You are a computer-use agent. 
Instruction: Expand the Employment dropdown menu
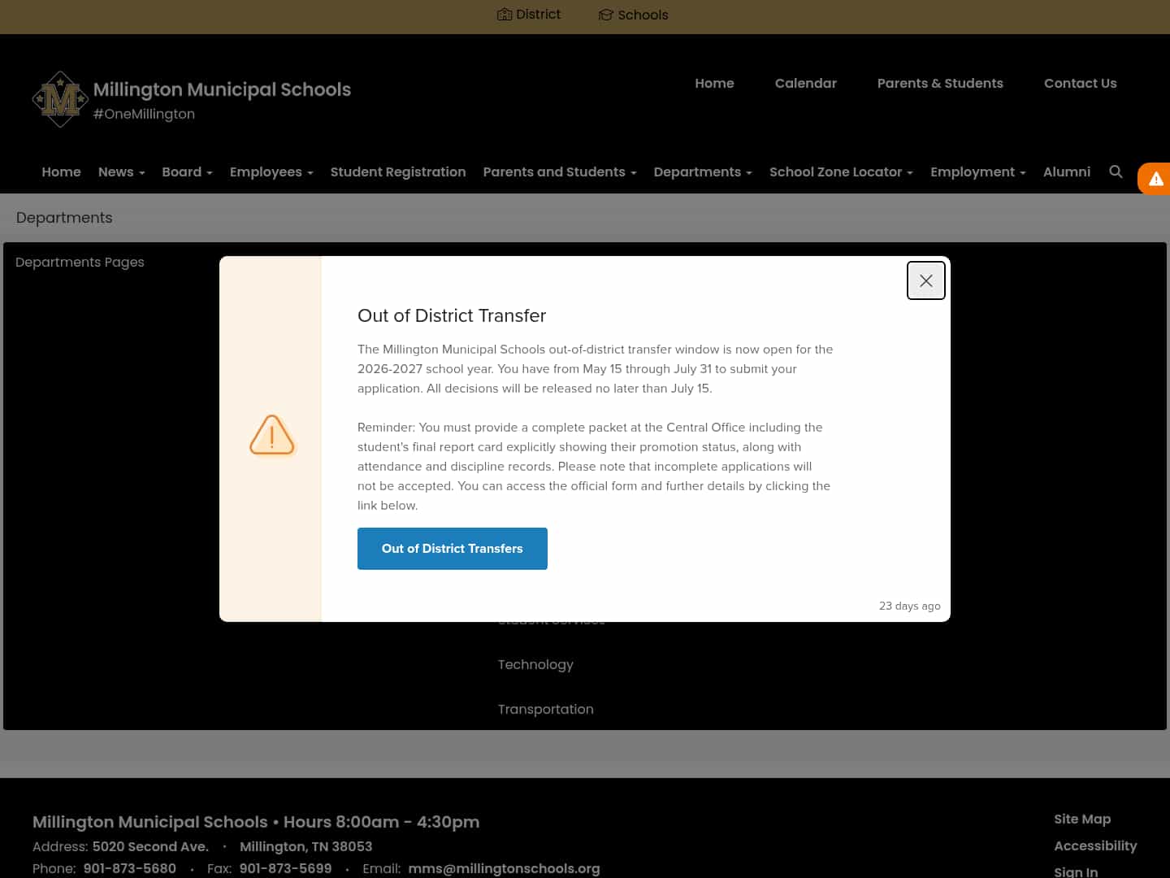coord(977,172)
